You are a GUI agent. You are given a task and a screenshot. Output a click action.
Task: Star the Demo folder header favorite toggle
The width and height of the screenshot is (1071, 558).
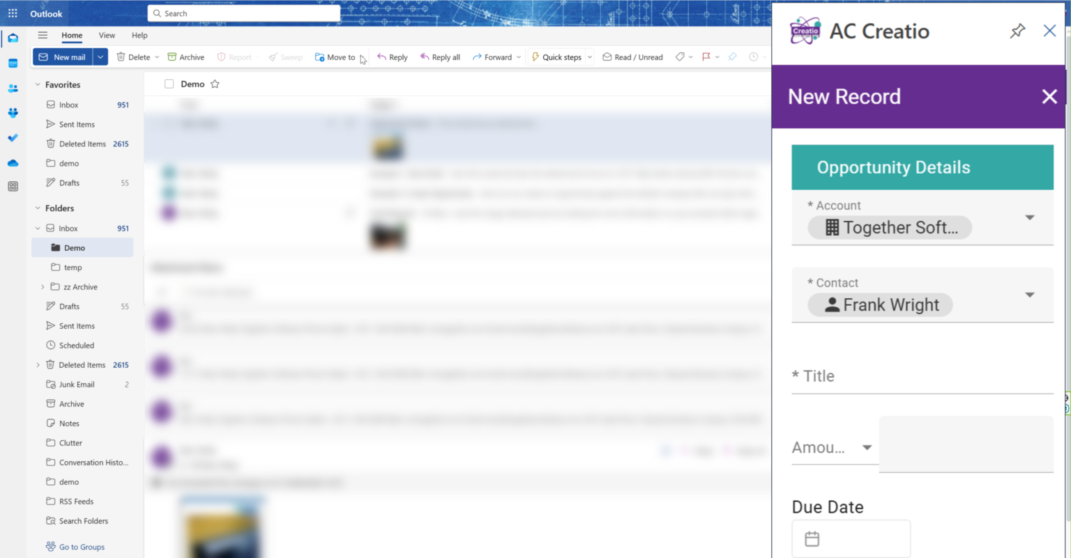coord(215,84)
